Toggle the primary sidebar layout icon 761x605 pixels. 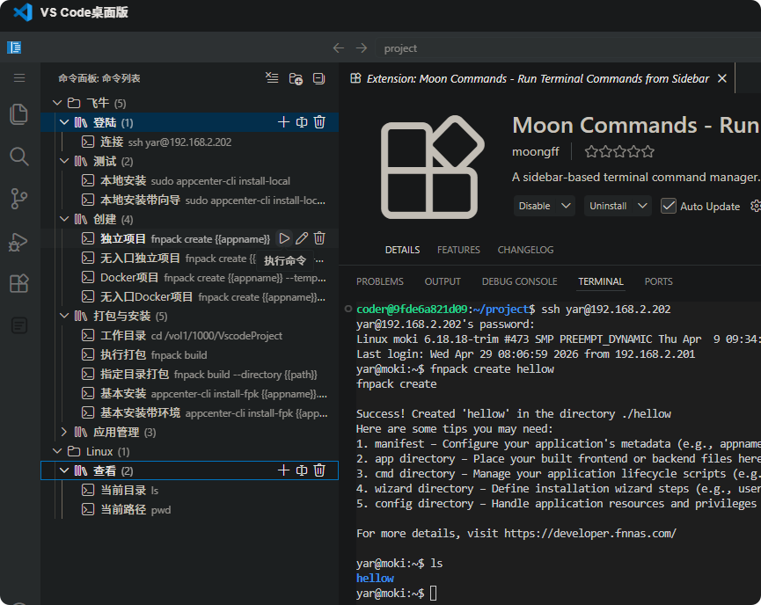[x=14, y=47]
